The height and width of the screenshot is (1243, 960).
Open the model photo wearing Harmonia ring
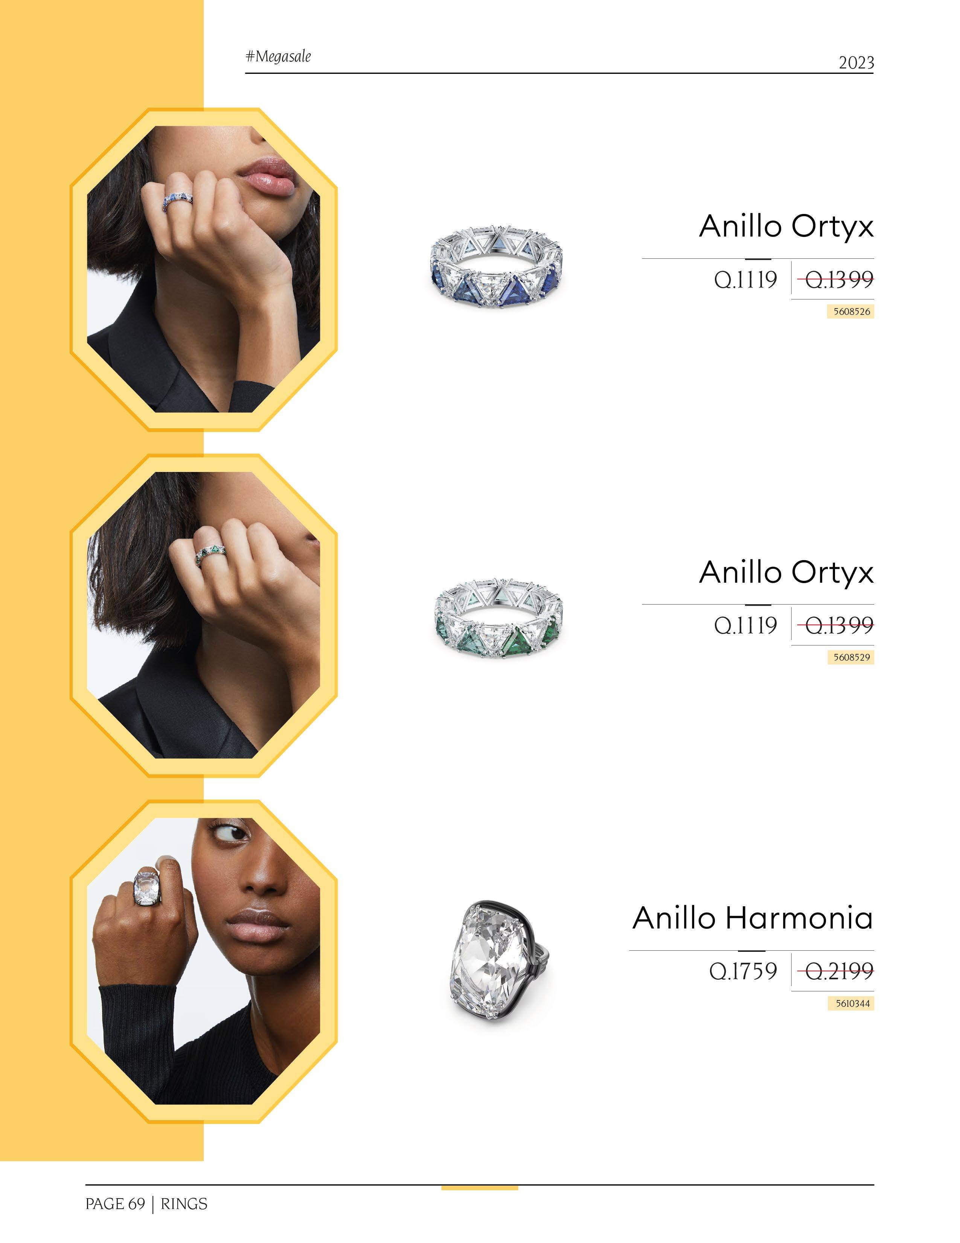coord(204,961)
